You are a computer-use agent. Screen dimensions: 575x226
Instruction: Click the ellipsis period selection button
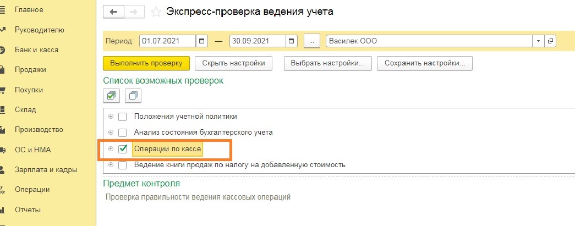(312, 41)
